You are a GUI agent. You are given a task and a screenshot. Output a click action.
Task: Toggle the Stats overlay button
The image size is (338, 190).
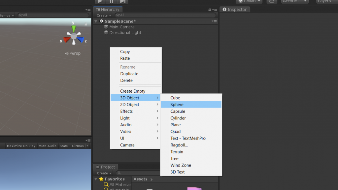[64, 146]
